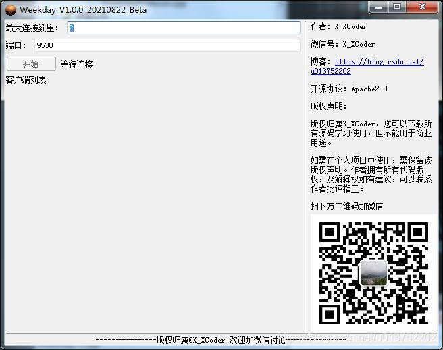The width and height of the screenshot is (443, 350).
Task: Click the 端口 label
Action: pos(16,45)
